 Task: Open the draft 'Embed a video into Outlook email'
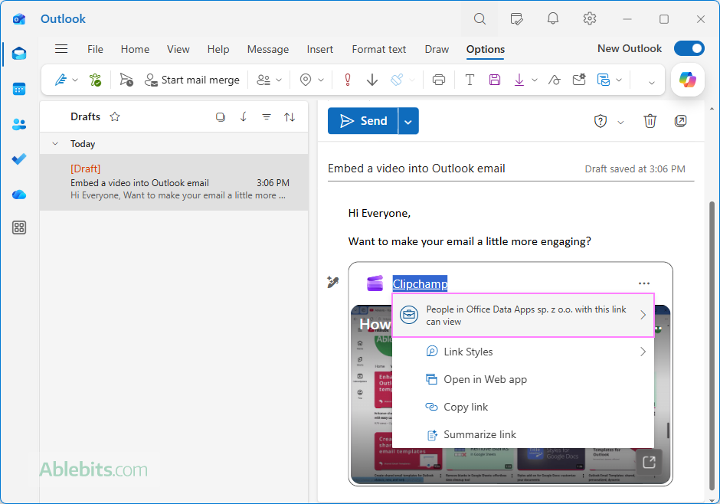point(174,183)
